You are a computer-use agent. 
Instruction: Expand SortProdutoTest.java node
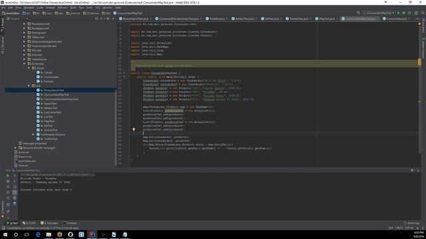point(33,134)
